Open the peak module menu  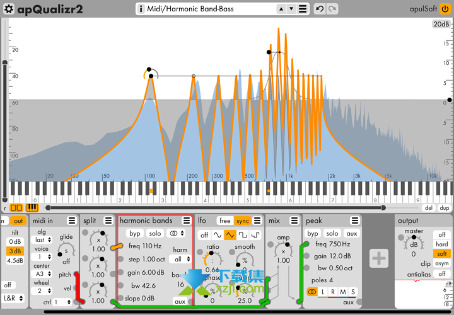354,220
